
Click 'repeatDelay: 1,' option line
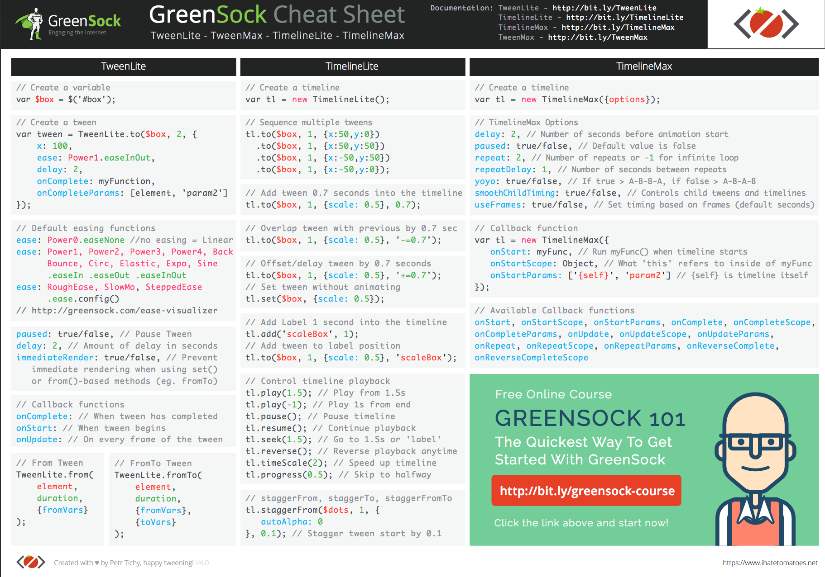click(x=600, y=170)
